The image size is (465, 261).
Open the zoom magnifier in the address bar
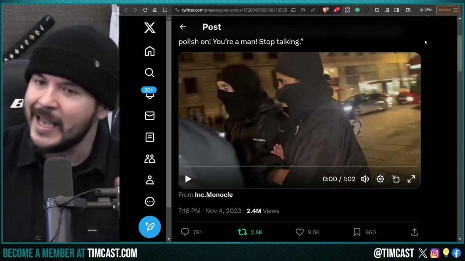pyautogui.click(x=303, y=10)
